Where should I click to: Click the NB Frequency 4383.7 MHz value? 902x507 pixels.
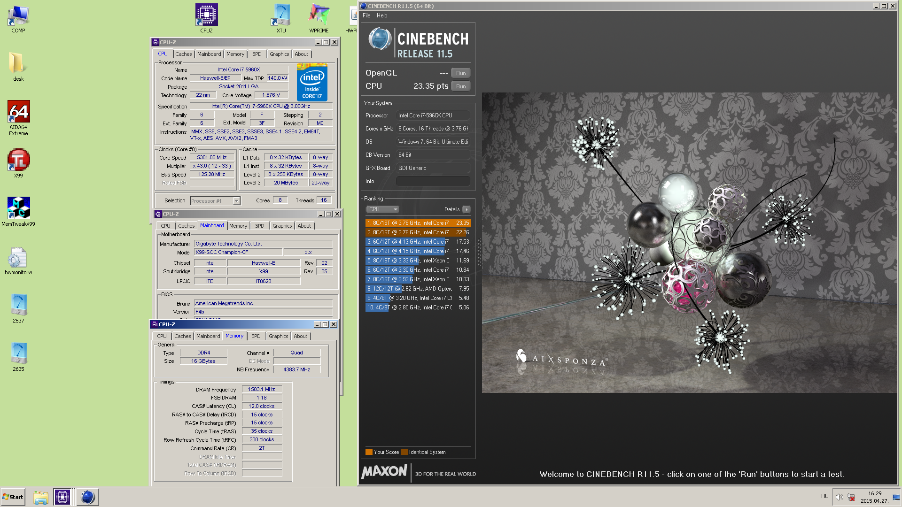pyautogui.click(x=296, y=370)
